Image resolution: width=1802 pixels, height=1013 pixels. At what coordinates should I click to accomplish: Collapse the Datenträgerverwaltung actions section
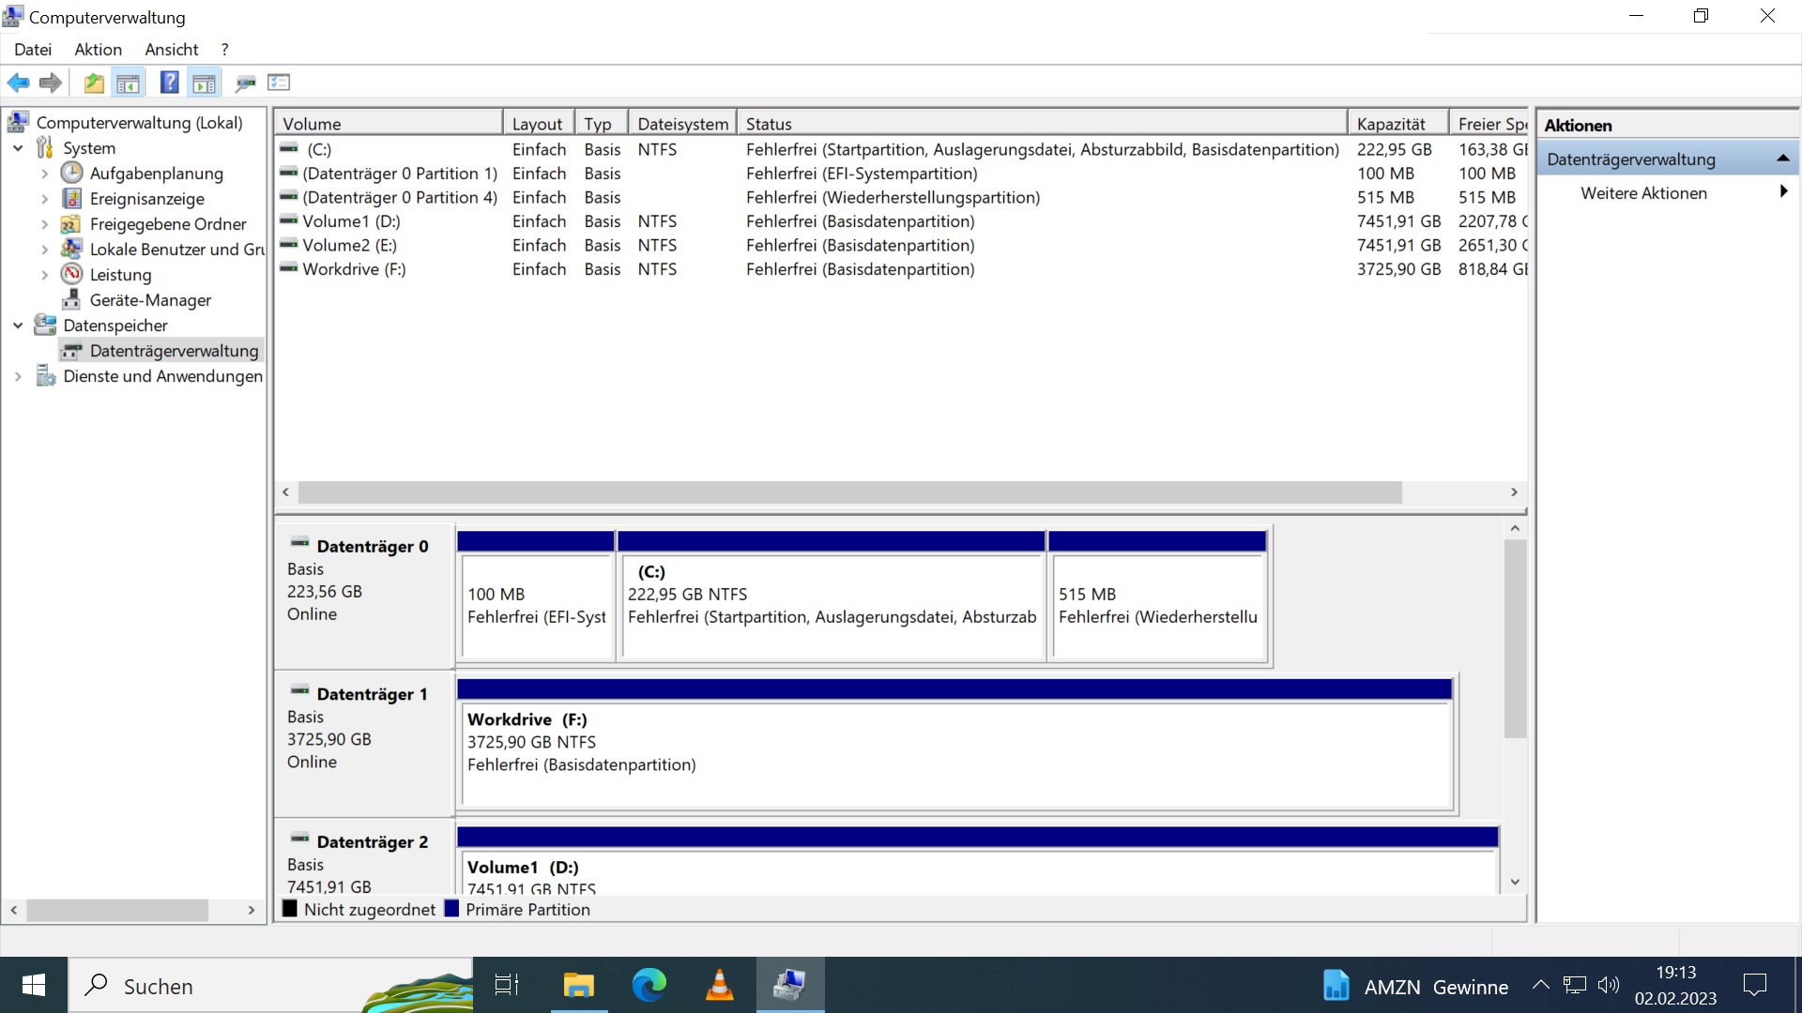tap(1782, 159)
